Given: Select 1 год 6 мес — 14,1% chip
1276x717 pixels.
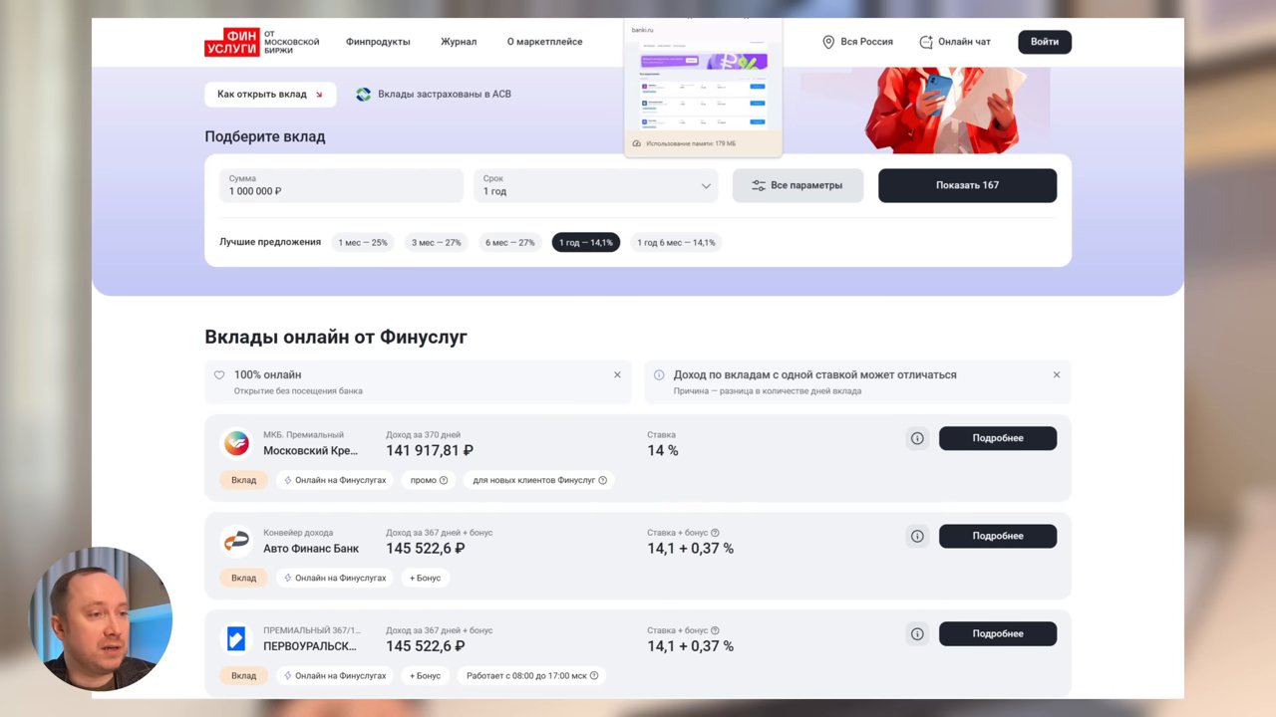Looking at the screenshot, I should 676,242.
